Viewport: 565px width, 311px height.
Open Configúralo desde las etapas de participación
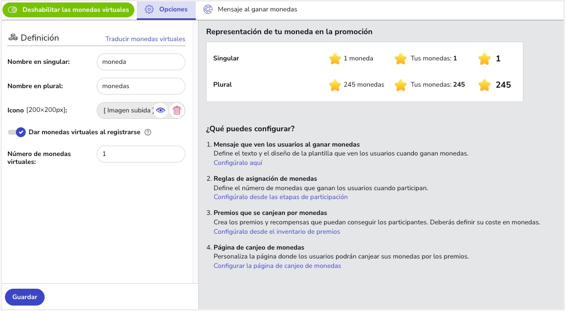click(x=281, y=197)
